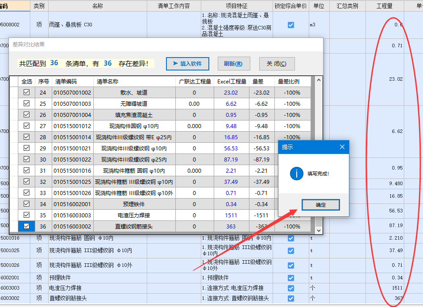Toggle 锁定综合单价 checkbox for 雨篷、悬挑板 row
423x307 pixels.
pyautogui.click(x=291, y=25)
